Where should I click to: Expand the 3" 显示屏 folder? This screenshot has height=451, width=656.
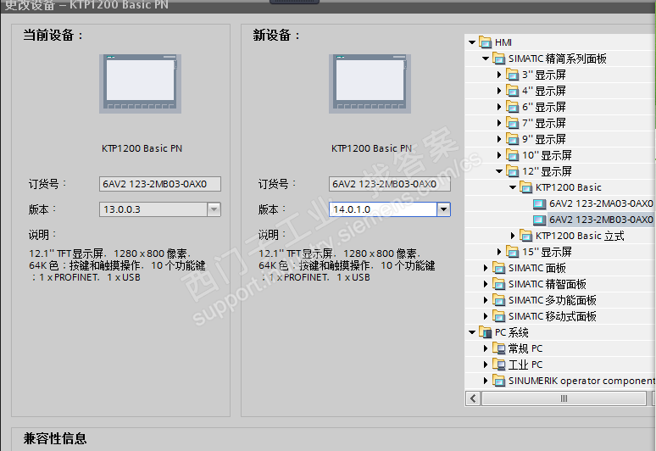click(x=498, y=75)
